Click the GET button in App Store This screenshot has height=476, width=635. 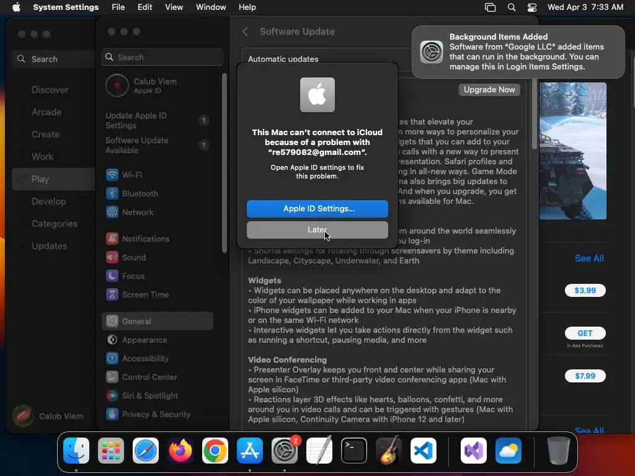click(585, 333)
